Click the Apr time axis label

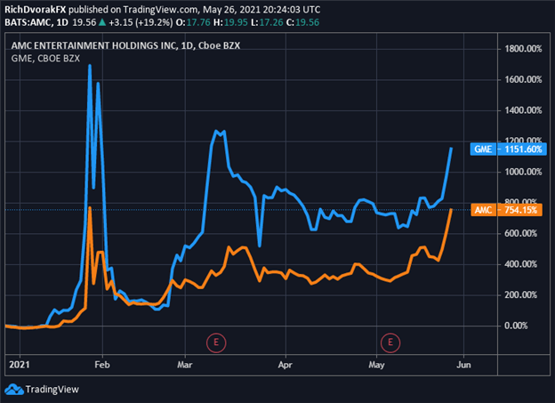coord(286,365)
